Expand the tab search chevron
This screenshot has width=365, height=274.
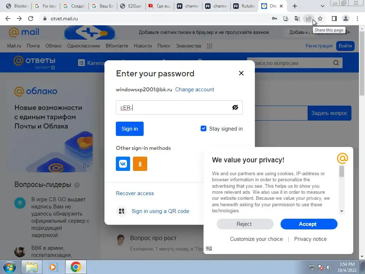click(322, 6)
